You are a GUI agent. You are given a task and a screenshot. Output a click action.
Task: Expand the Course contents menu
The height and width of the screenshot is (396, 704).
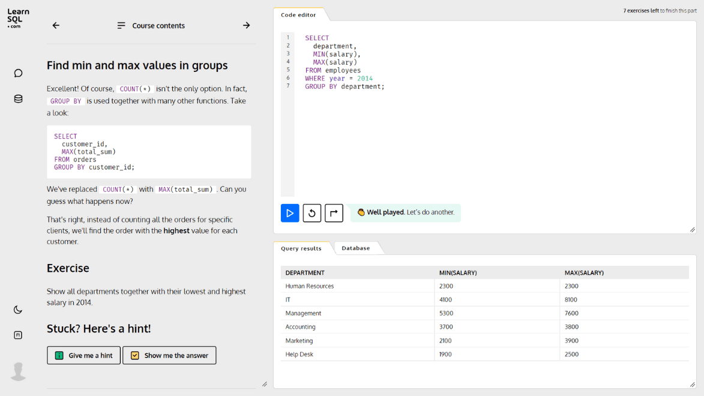click(151, 25)
